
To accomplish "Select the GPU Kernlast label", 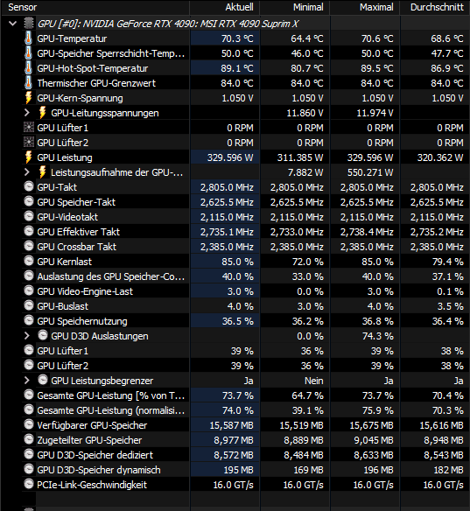I will pyautogui.click(x=64, y=262).
